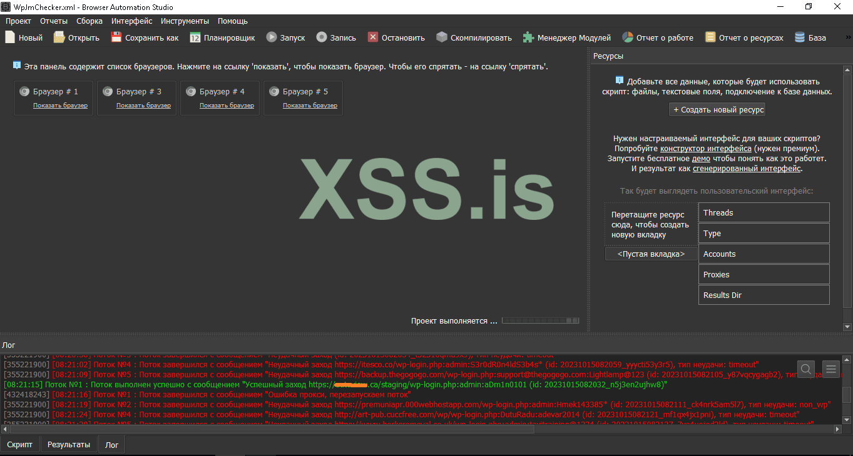Open the сгенерированный интерфейс link
Image resolution: width=853 pixels, height=456 pixels.
coord(747,169)
